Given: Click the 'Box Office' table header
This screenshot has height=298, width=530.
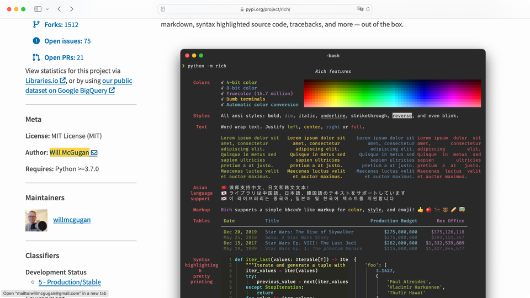Looking at the screenshot, I should (451, 221).
